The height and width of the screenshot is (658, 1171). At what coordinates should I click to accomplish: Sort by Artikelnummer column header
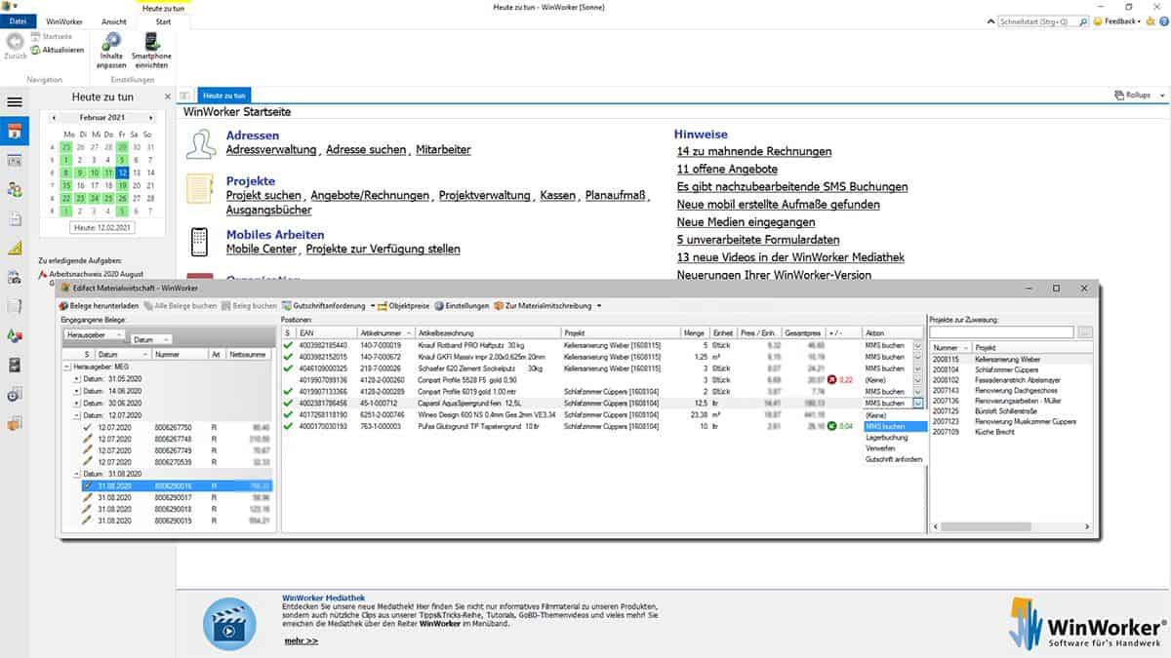(384, 332)
